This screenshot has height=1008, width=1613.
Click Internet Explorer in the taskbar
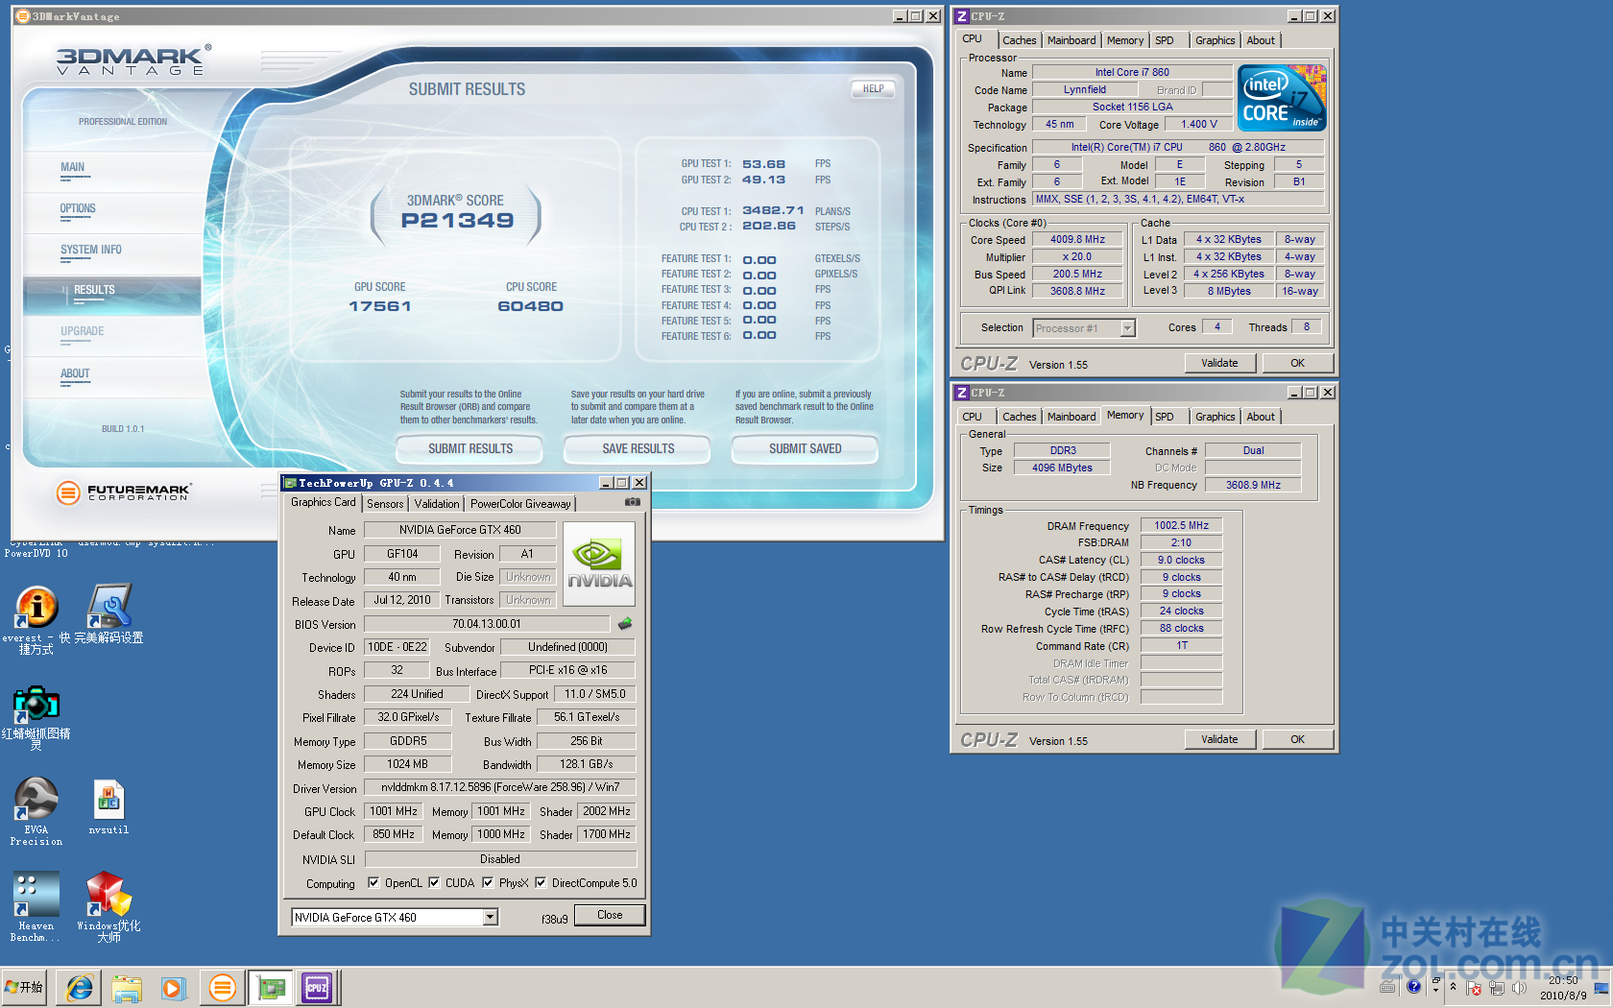click(80, 988)
